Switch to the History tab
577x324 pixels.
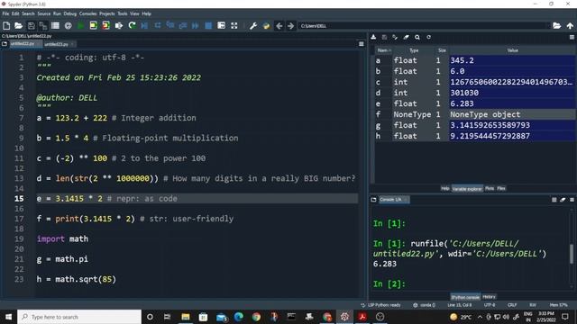point(489,297)
